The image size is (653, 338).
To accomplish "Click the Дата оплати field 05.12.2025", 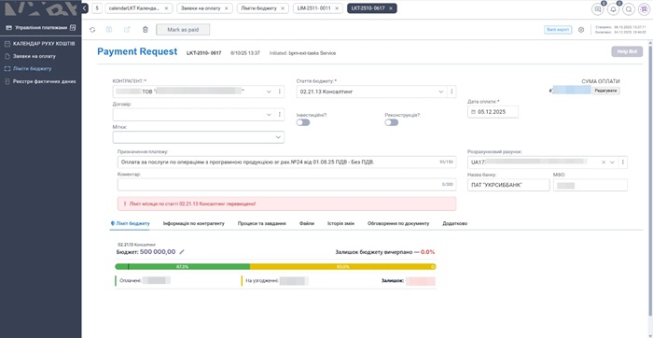I will click(493, 112).
